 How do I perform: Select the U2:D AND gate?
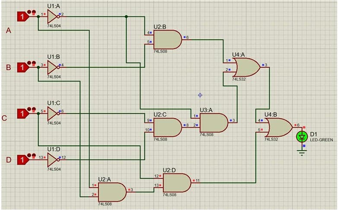pos(177,183)
